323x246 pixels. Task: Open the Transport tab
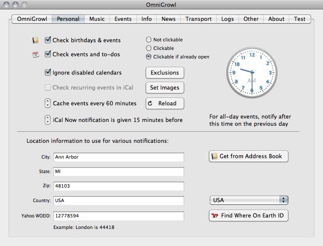tap(198, 19)
